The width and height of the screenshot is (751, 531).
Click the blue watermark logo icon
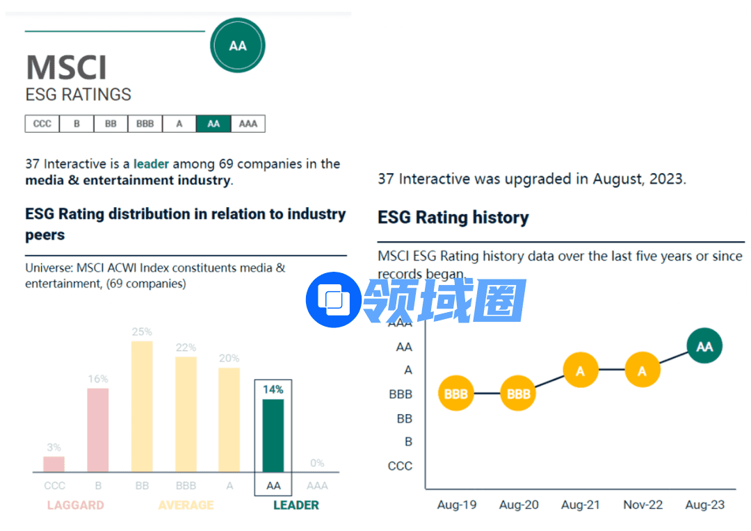(x=334, y=300)
